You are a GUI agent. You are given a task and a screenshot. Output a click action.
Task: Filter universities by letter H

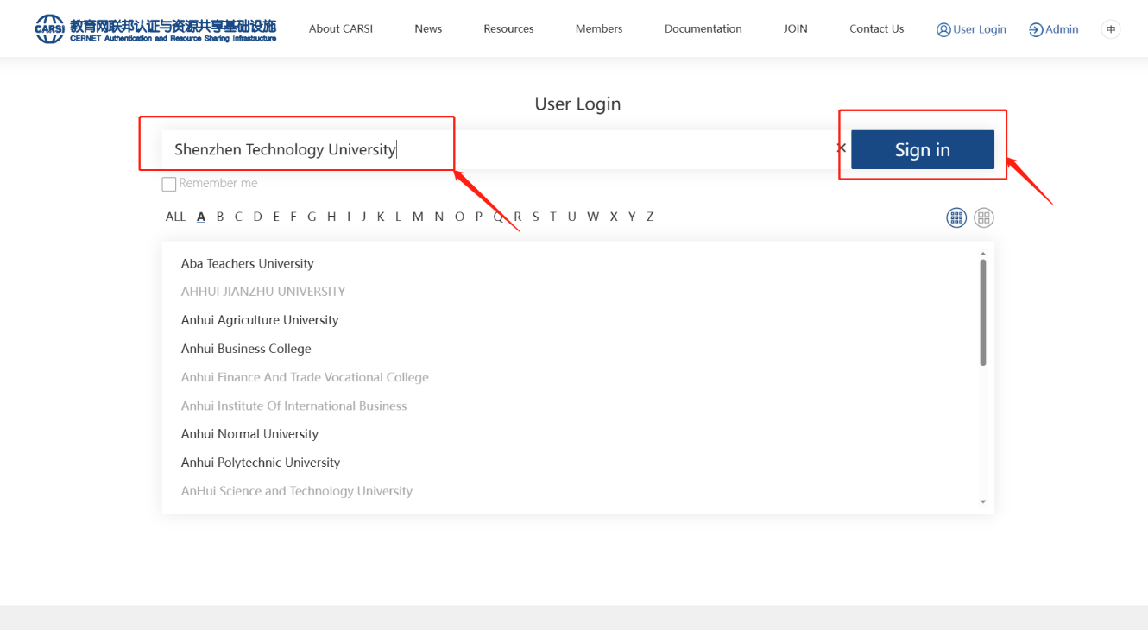point(331,217)
